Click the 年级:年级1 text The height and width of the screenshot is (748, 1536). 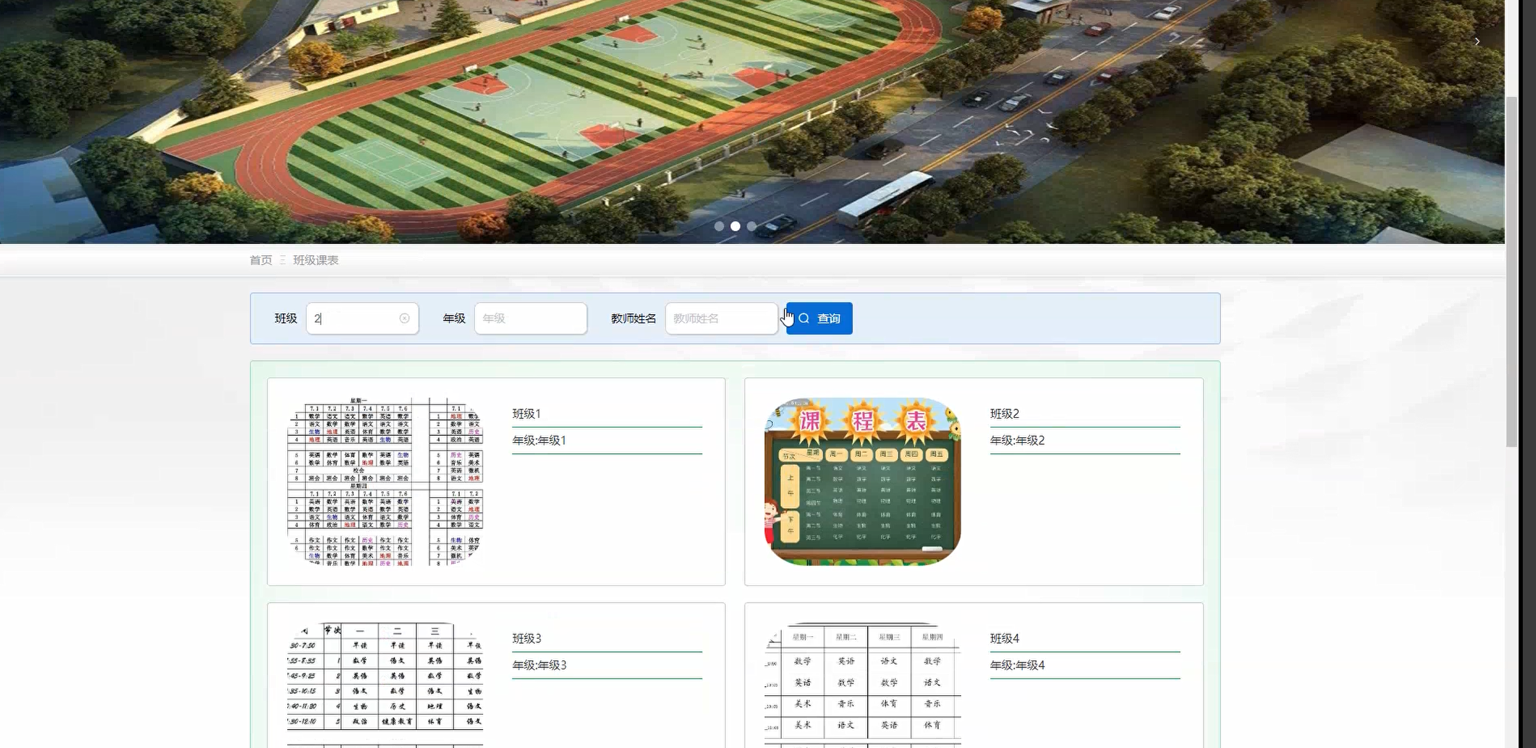point(539,440)
